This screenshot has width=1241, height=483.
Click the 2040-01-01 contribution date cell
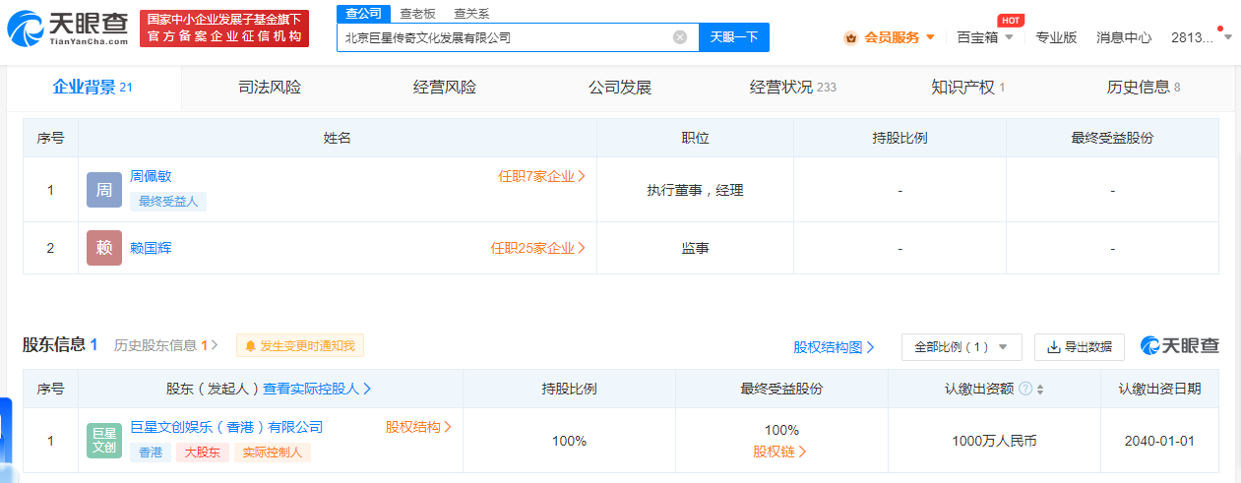(1159, 441)
